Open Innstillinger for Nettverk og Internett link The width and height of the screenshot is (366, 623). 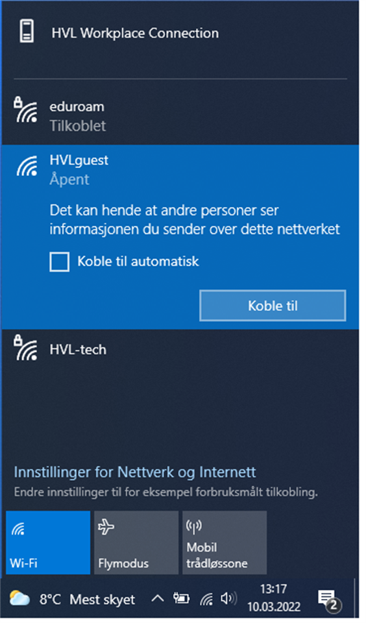click(x=135, y=472)
